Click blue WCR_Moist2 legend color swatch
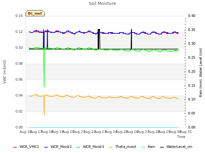Image resolution: width=205 pixels, height=153 pixels. coord(46,147)
